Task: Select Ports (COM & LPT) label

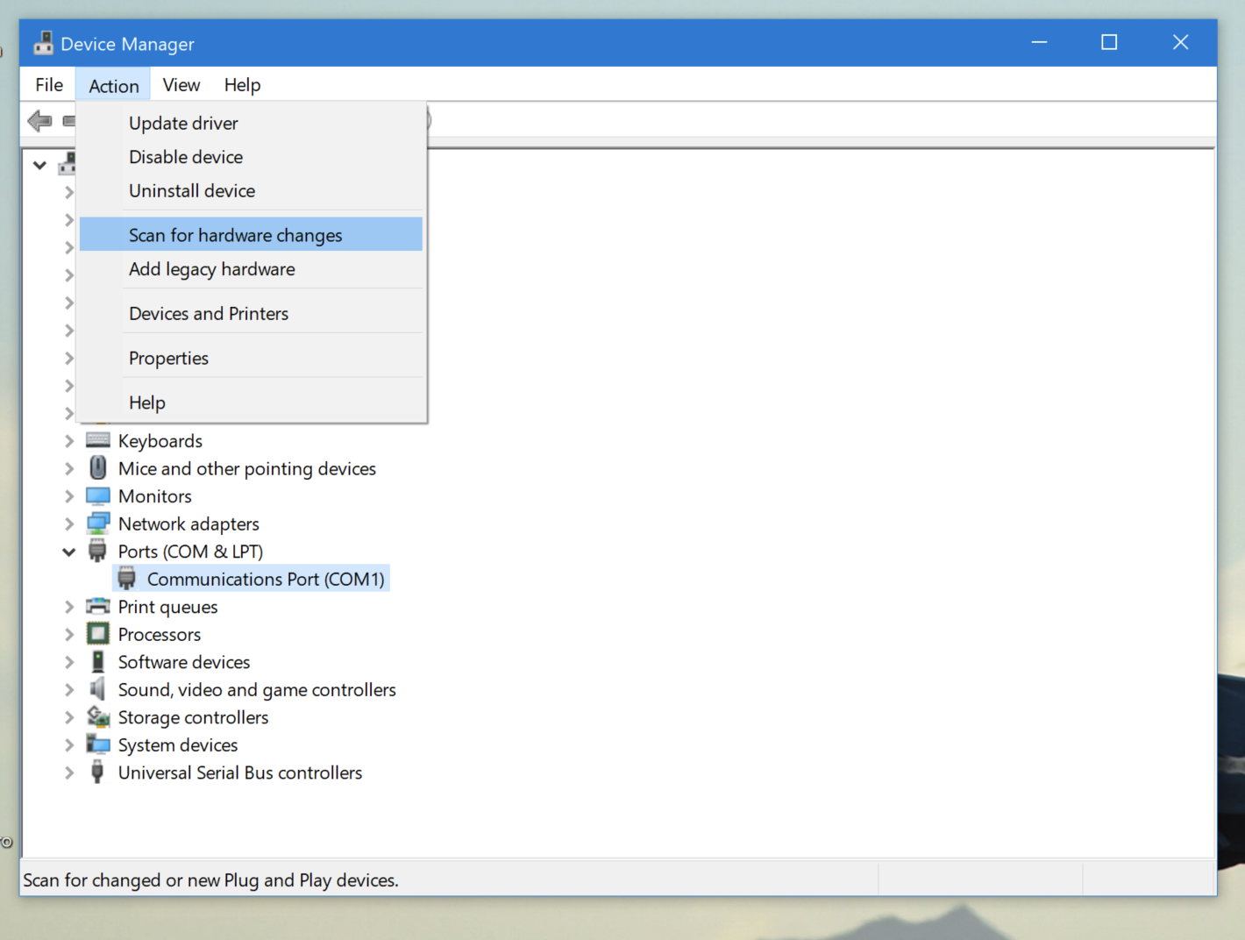Action: click(x=190, y=552)
